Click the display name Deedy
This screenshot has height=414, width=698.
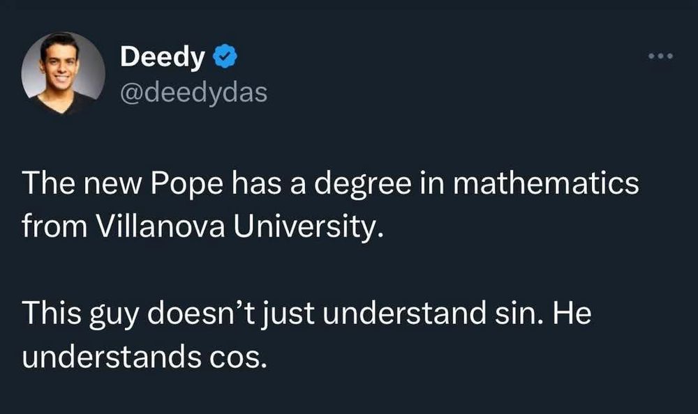pos(163,57)
